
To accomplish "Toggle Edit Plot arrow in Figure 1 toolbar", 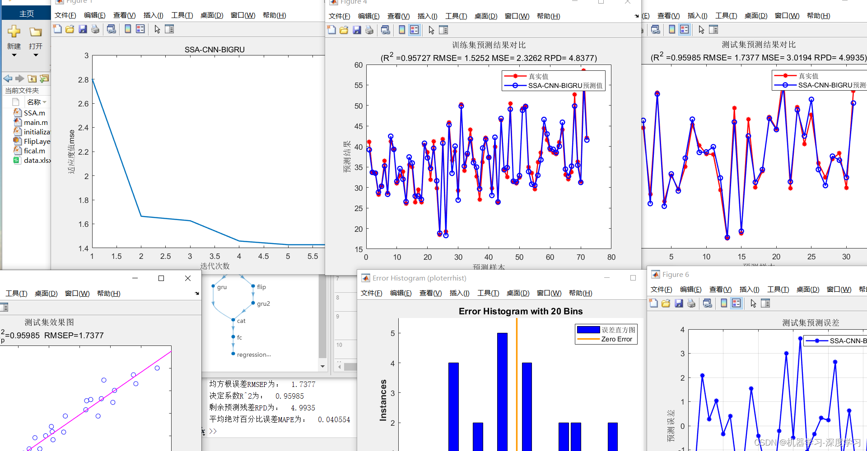I will click(157, 29).
